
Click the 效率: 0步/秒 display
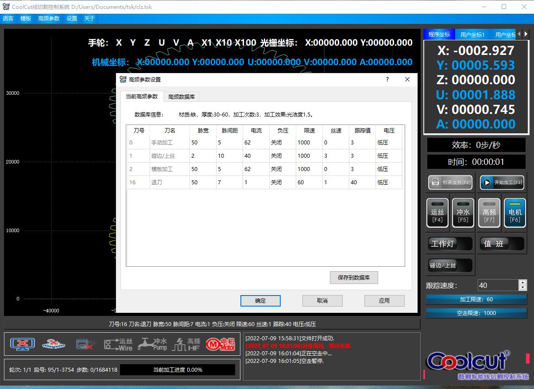(476, 145)
